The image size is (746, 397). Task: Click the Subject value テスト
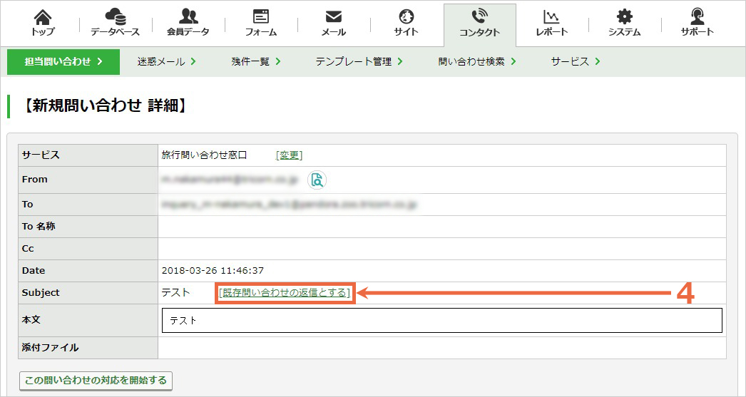(x=175, y=292)
